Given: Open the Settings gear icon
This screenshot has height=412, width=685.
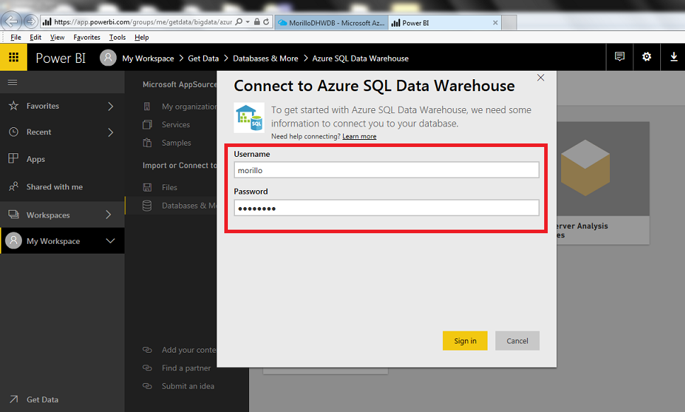Looking at the screenshot, I should [x=647, y=57].
